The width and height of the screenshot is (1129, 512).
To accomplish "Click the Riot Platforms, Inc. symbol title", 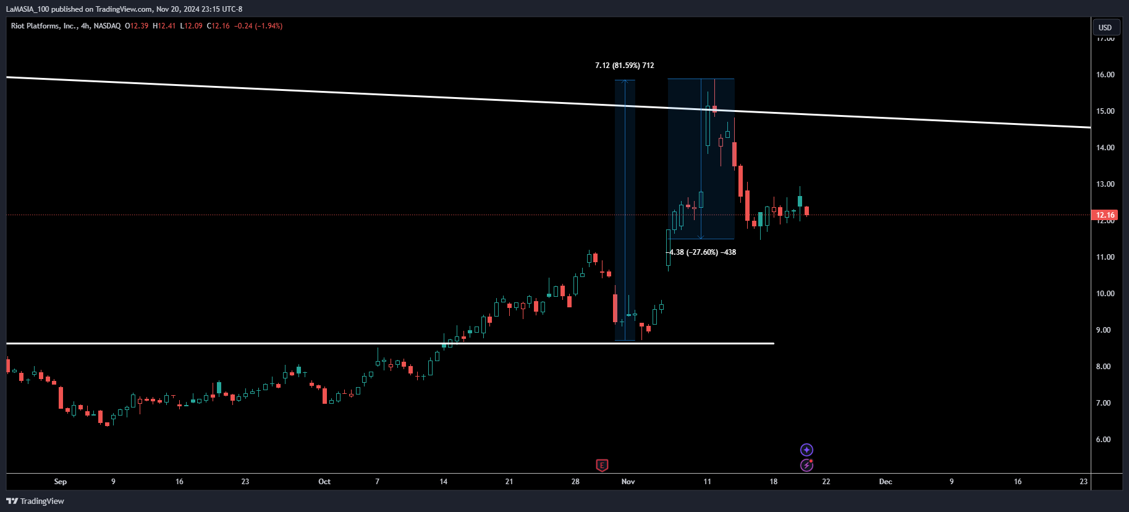I will pos(44,26).
